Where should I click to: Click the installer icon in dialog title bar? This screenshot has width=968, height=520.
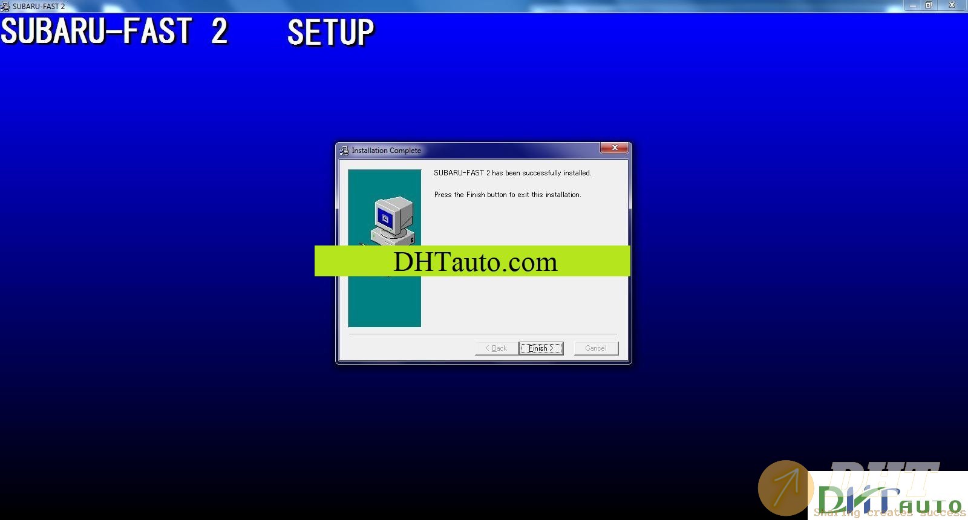pos(344,150)
